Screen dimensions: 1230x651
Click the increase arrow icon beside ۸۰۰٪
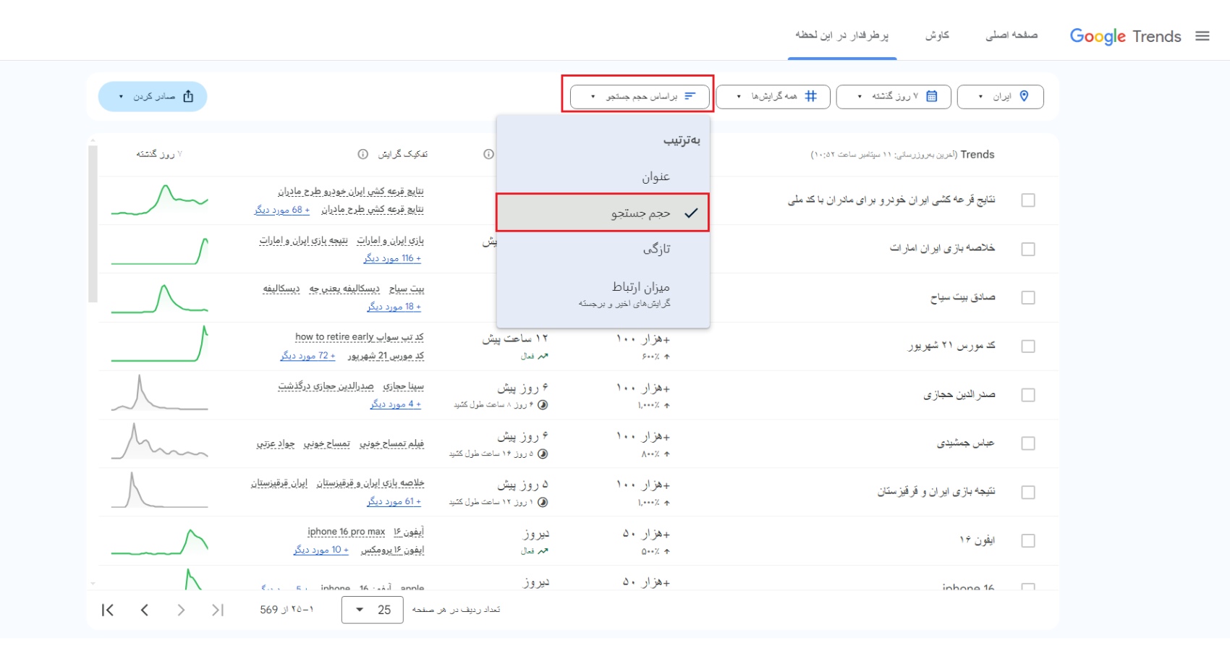pyautogui.click(x=666, y=454)
